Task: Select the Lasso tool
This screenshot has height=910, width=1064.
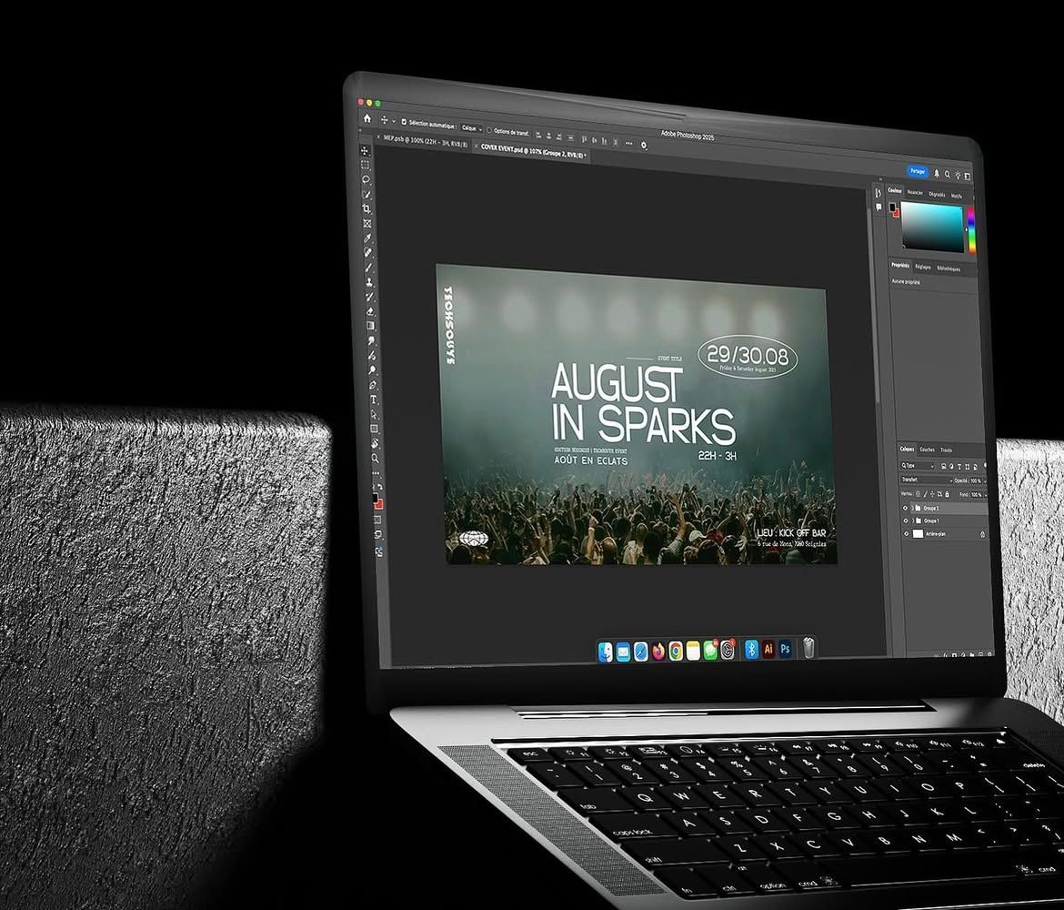Action: coord(366,179)
